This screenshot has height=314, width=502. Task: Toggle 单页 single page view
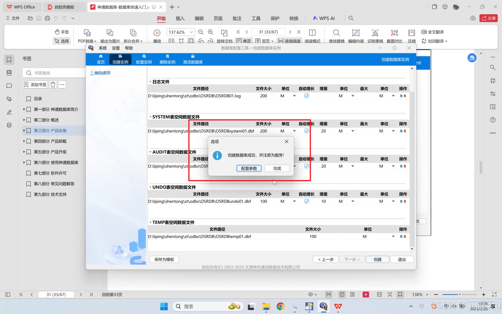(244, 41)
